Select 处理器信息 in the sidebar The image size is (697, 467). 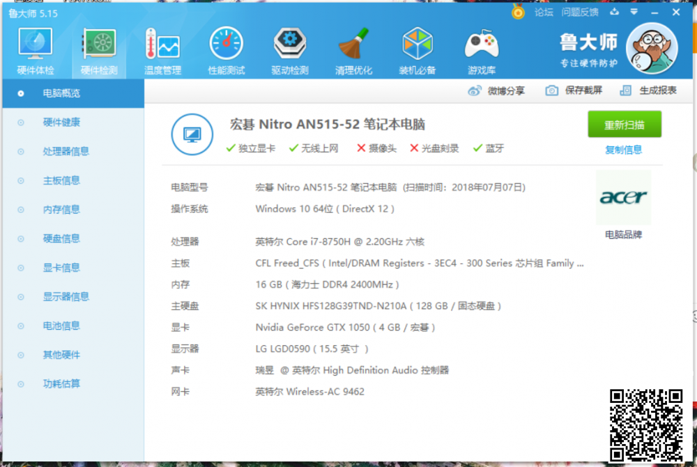(66, 151)
